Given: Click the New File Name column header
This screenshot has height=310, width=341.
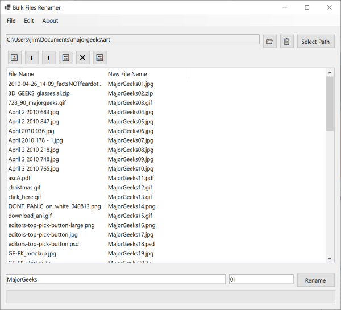Looking at the screenshot, I should tap(147, 74).
